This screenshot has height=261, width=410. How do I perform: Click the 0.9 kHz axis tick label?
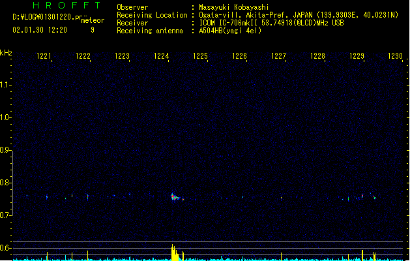(x=5, y=150)
